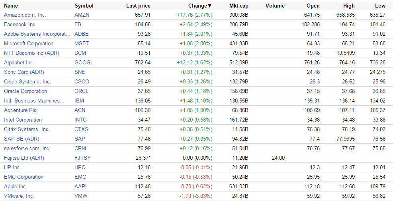393x201 pixels.
Task: Sort by the Volume column header
Action: coord(275,6)
